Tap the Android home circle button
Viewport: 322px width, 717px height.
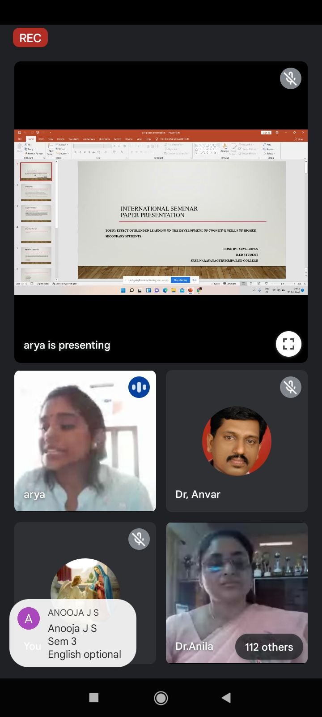coord(161,698)
